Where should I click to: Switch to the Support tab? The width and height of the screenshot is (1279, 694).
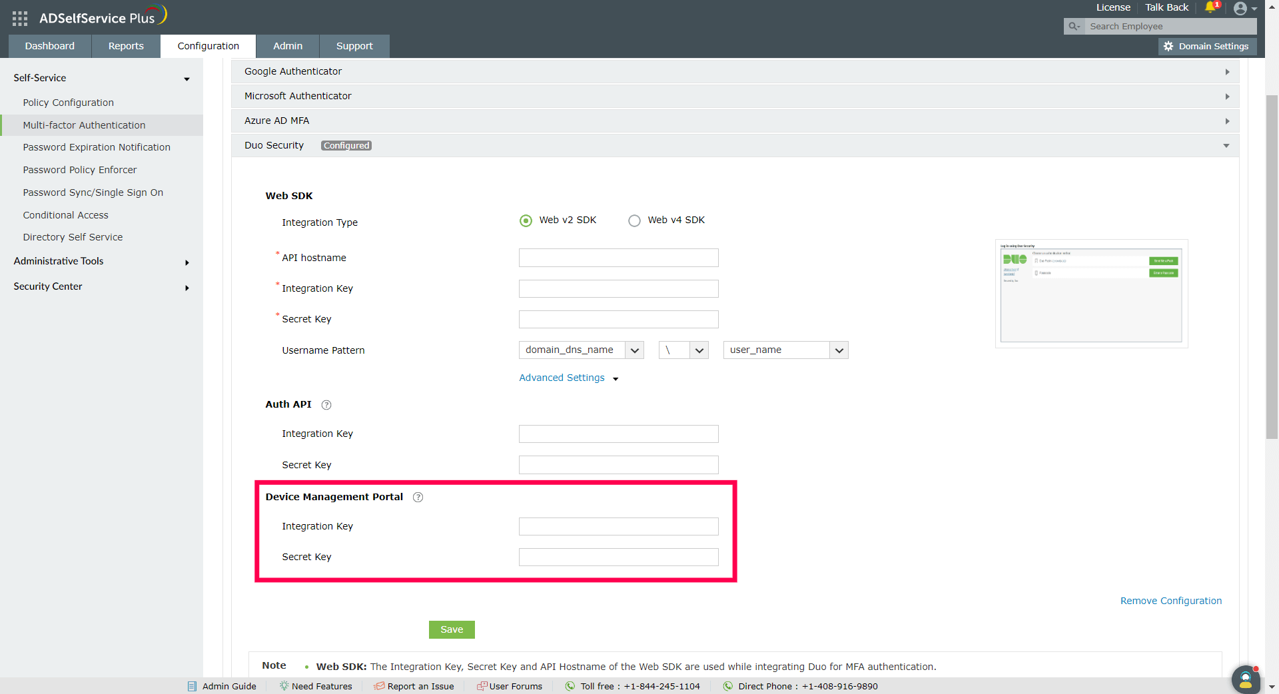pos(354,46)
